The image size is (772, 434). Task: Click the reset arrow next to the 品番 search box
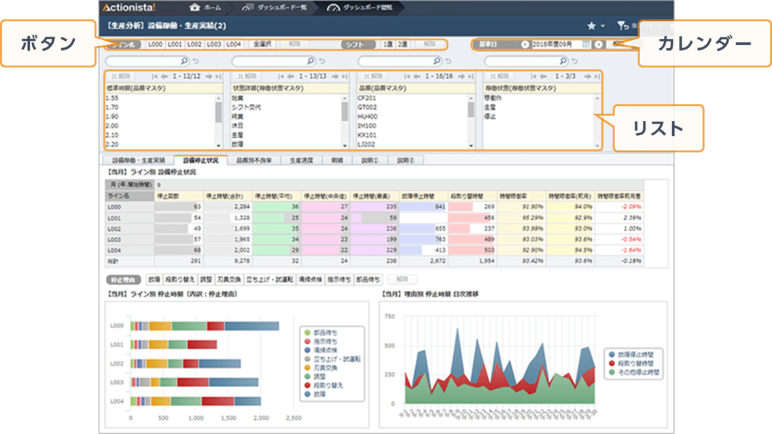pos(449,61)
